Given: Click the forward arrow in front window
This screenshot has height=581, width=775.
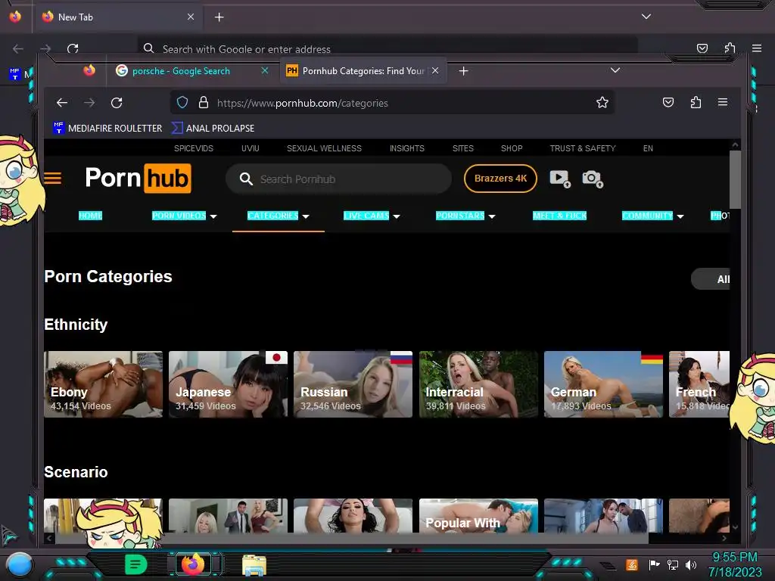Looking at the screenshot, I should 89,103.
